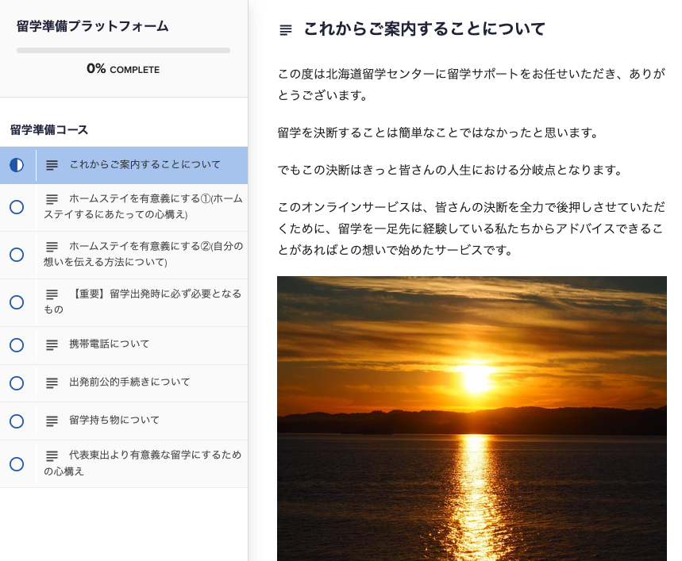Toggle completion circle for 出発前公的手続きについて
This screenshot has width=682, height=561.
point(17,383)
